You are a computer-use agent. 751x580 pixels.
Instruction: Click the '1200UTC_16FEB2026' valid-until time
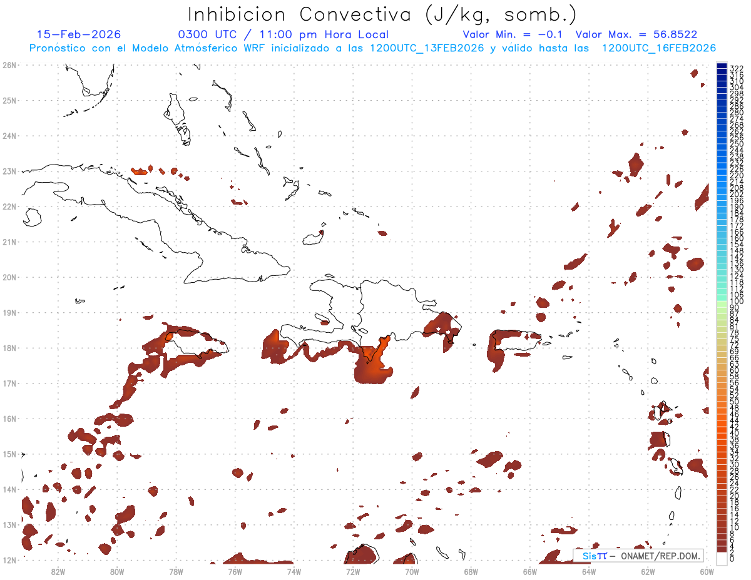coord(658,48)
